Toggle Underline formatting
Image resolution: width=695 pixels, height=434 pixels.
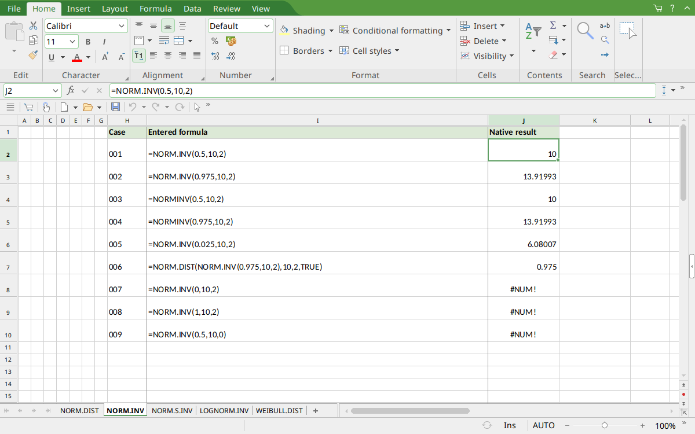tap(52, 57)
